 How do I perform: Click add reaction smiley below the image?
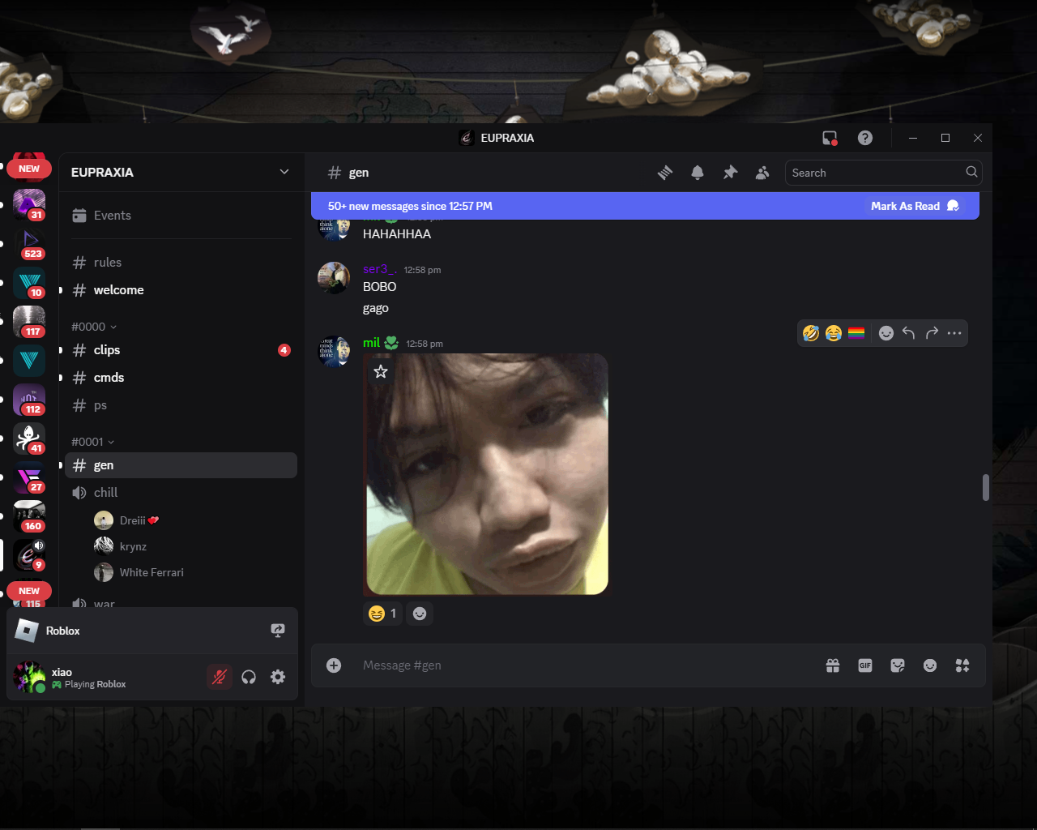coord(420,614)
